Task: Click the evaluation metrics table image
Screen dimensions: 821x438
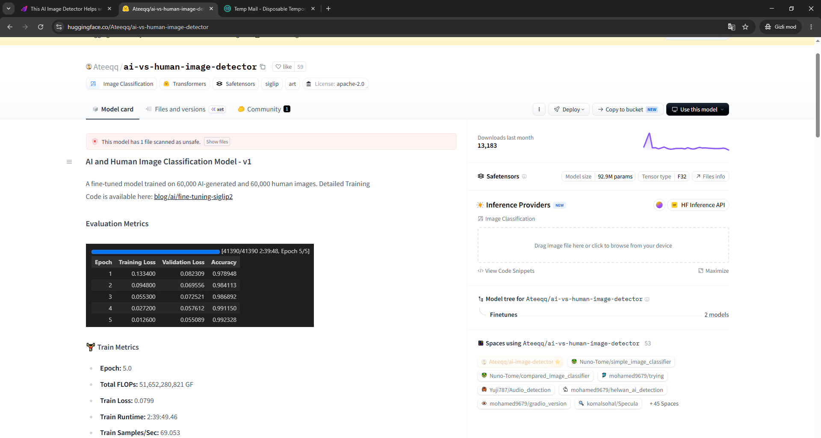Action: (200, 285)
